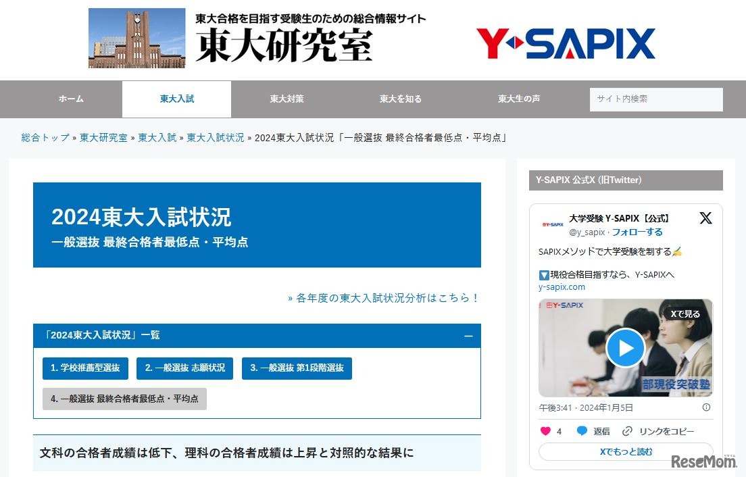
Task: Open the tweet info circle icon
Action: click(x=706, y=407)
